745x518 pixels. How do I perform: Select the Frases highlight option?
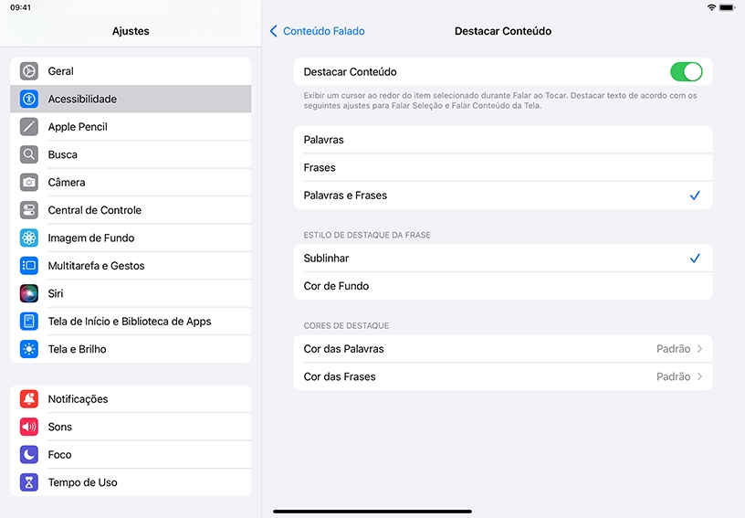point(503,168)
